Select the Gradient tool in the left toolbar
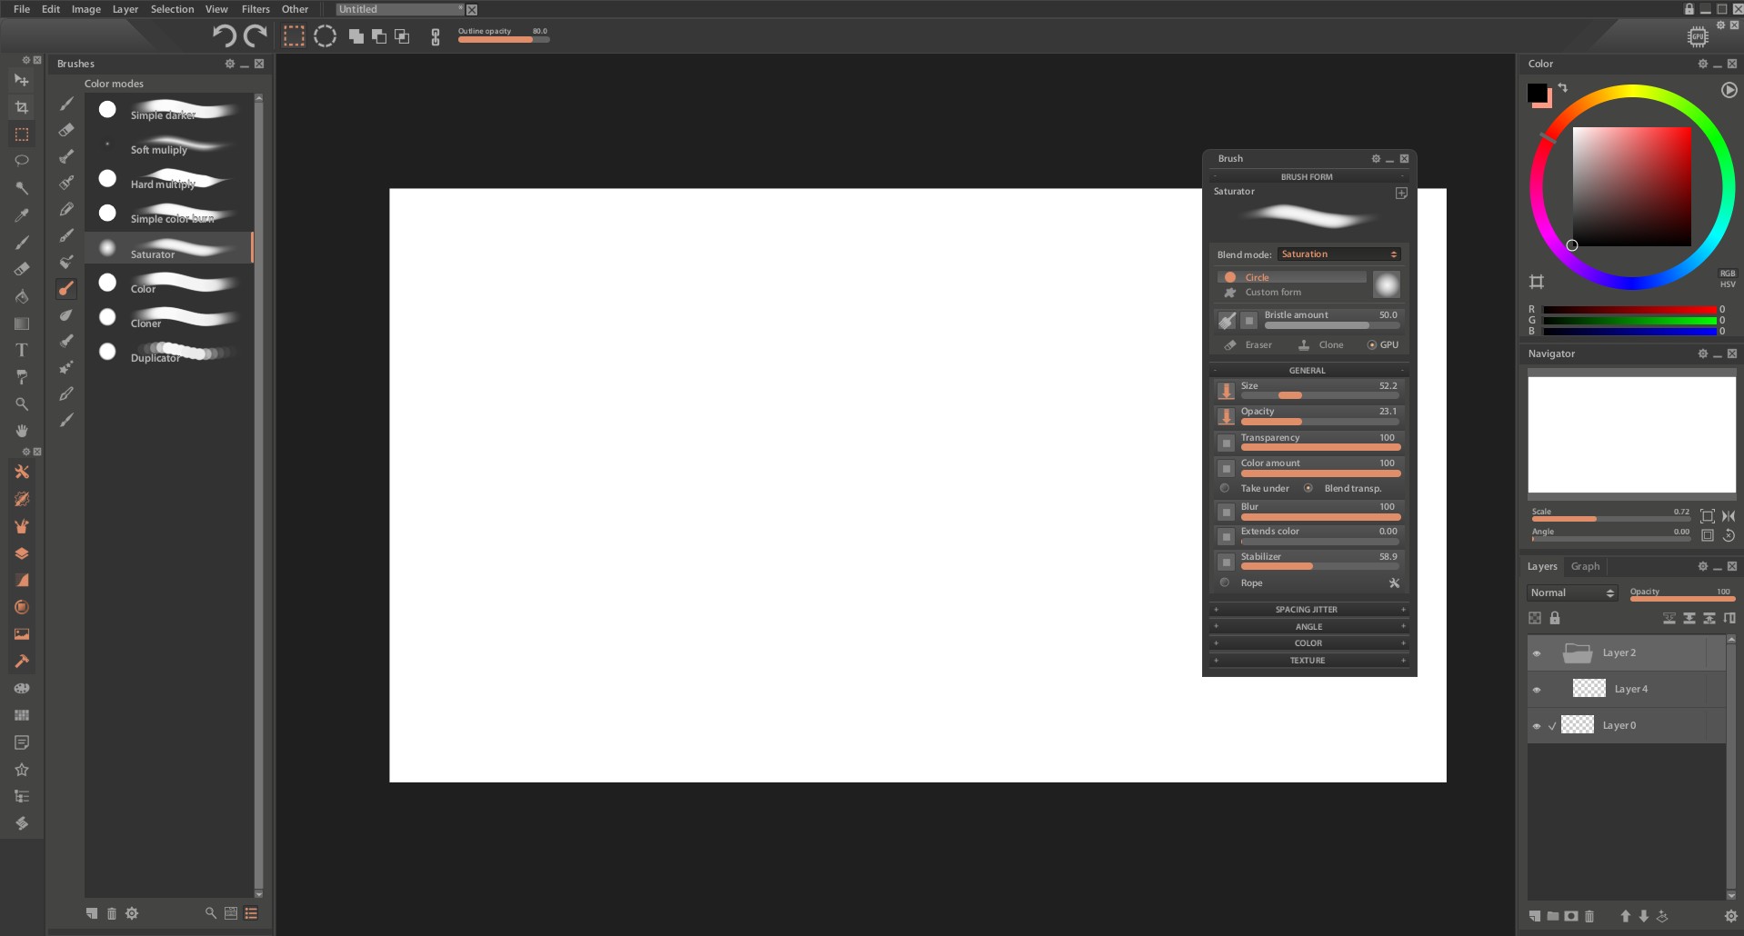The image size is (1744, 936). click(x=22, y=324)
